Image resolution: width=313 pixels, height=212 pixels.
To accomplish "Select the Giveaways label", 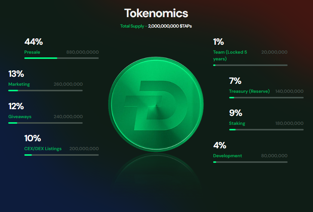I will coord(20,117).
